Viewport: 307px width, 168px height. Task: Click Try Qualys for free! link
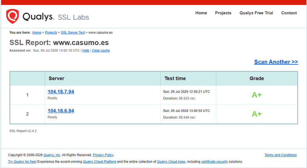(x=22, y=162)
